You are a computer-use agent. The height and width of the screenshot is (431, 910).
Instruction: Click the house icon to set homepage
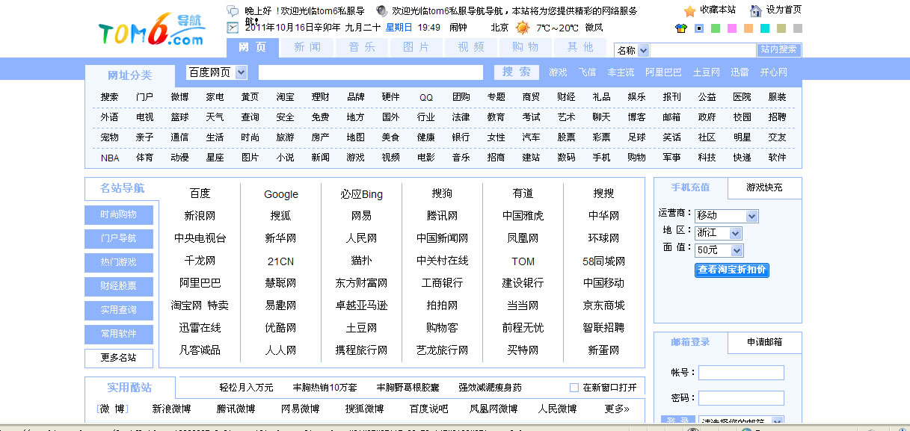point(754,10)
